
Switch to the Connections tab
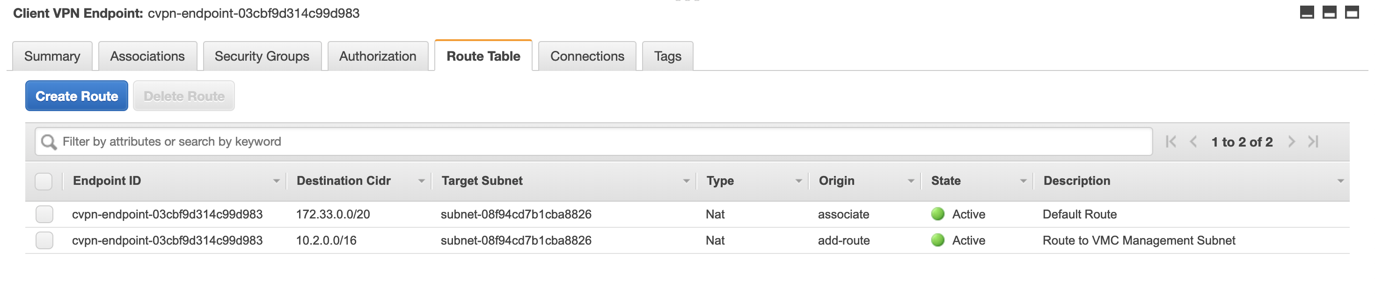tap(586, 56)
